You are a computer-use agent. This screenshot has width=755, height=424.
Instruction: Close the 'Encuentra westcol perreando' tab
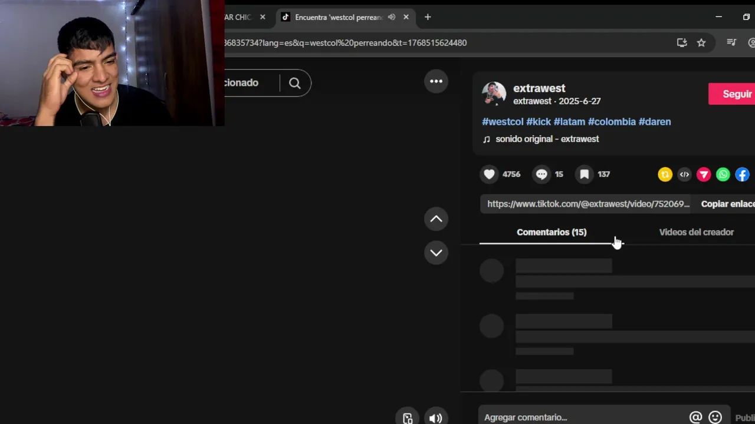click(x=406, y=17)
